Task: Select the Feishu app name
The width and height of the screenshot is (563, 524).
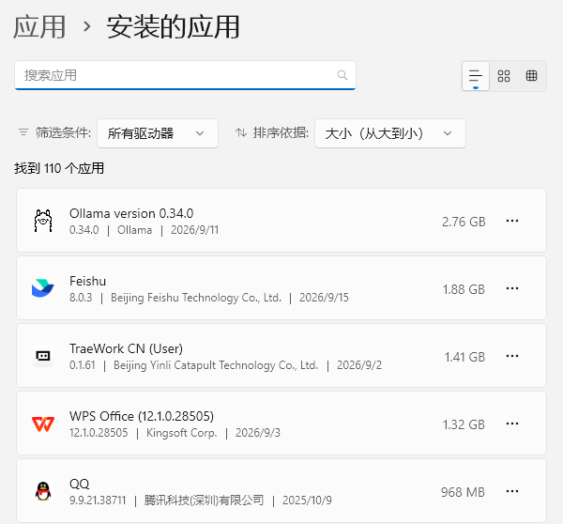Action: (x=87, y=281)
